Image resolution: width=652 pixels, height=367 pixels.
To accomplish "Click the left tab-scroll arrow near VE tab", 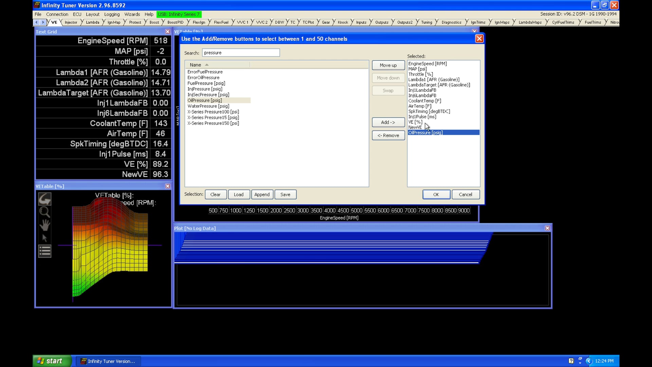I will point(37,22).
